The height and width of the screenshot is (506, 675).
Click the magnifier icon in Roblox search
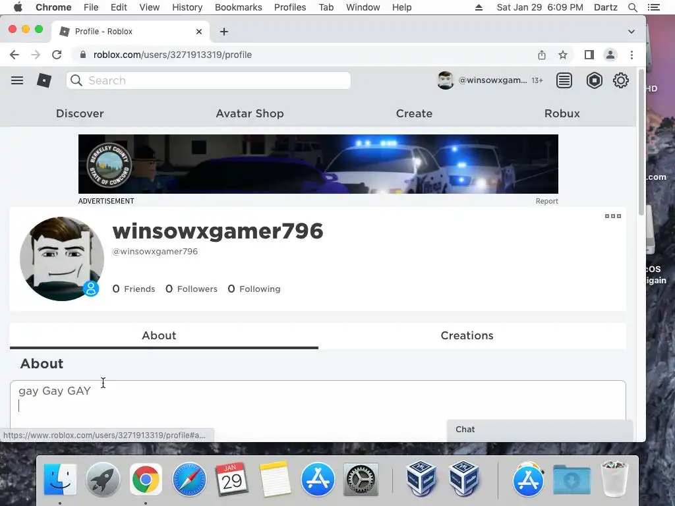pos(76,80)
